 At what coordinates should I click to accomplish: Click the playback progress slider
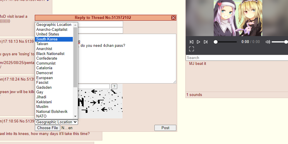click(225, 42)
